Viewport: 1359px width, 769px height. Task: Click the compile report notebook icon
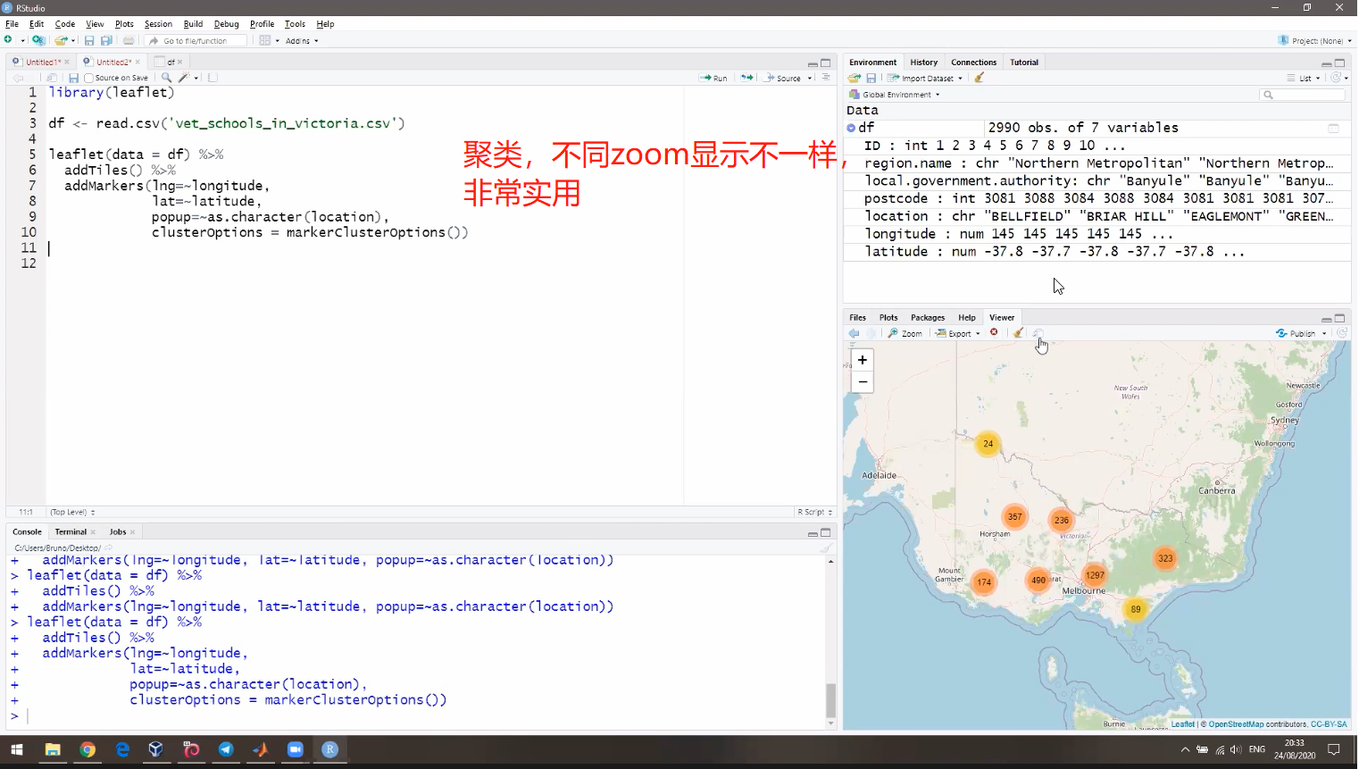tap(213, 78)
